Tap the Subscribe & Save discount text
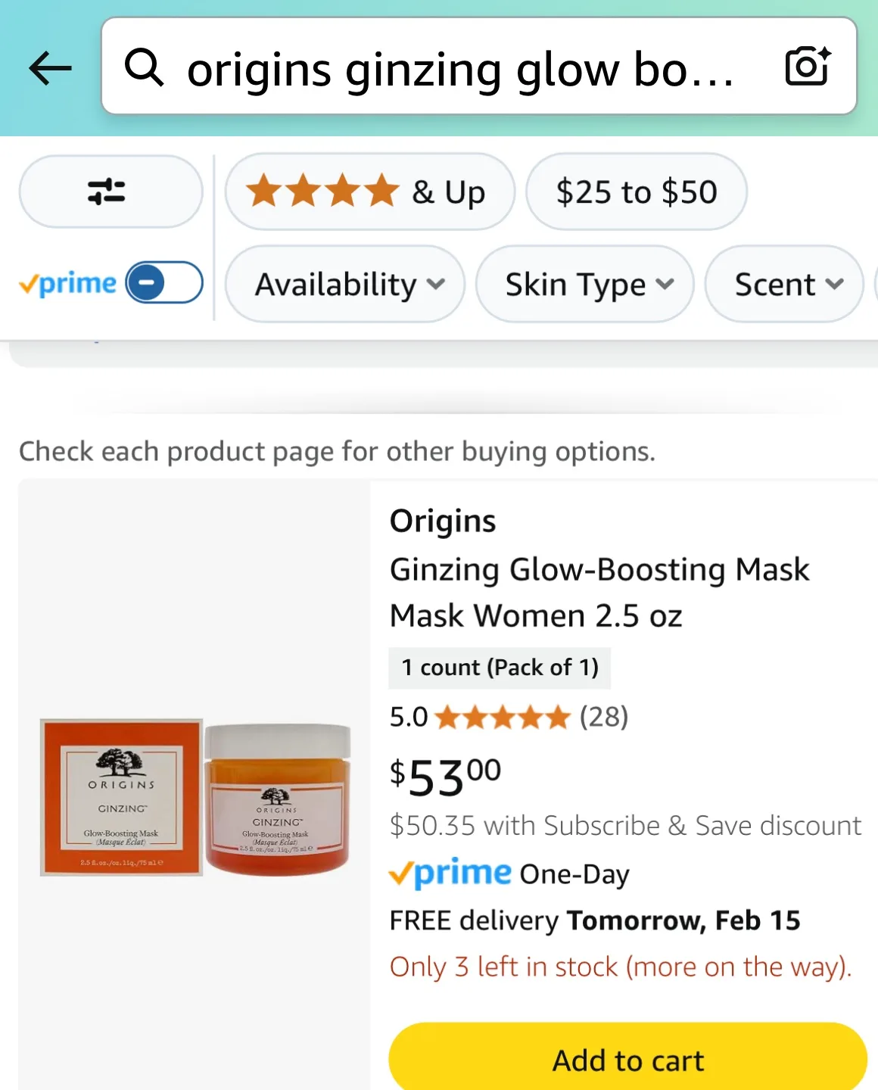 click(625, 825)
